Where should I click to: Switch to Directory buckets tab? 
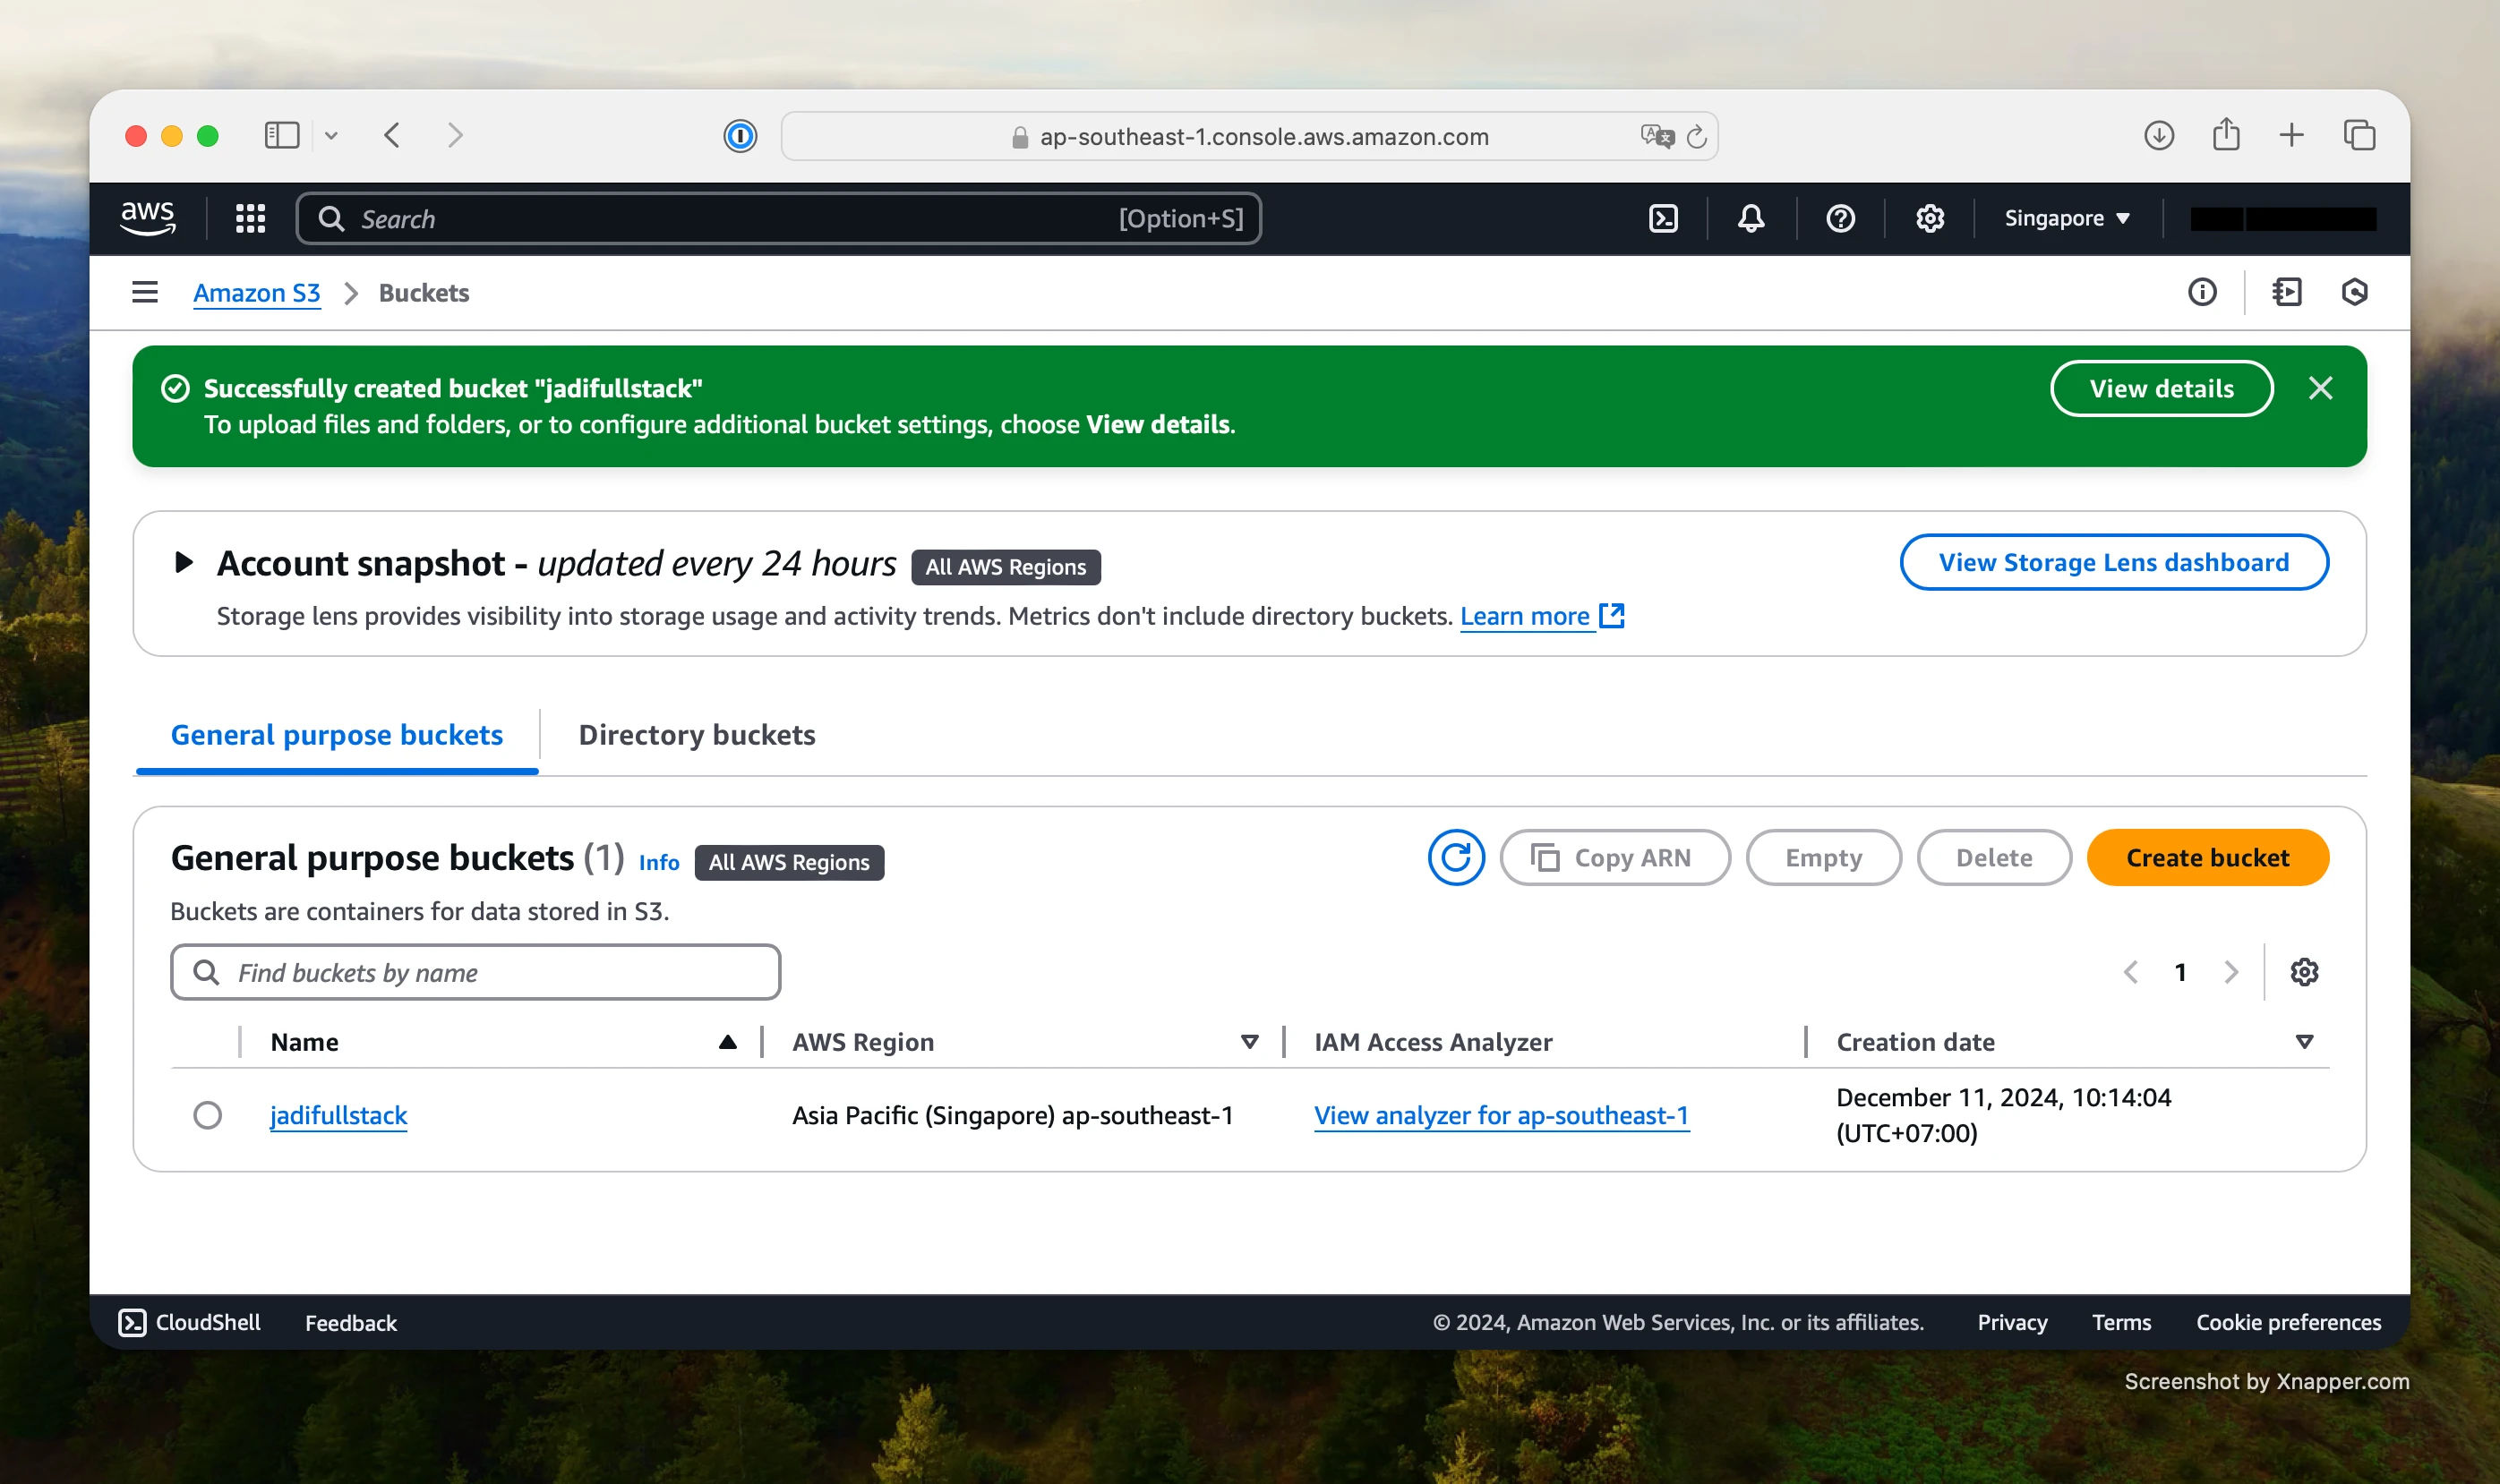pos(698,735)
